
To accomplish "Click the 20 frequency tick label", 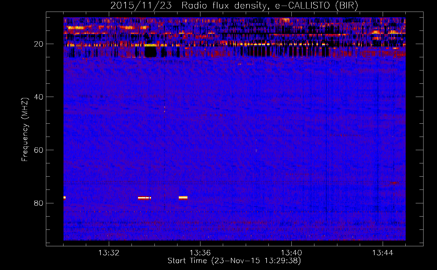I will (39, 44).
